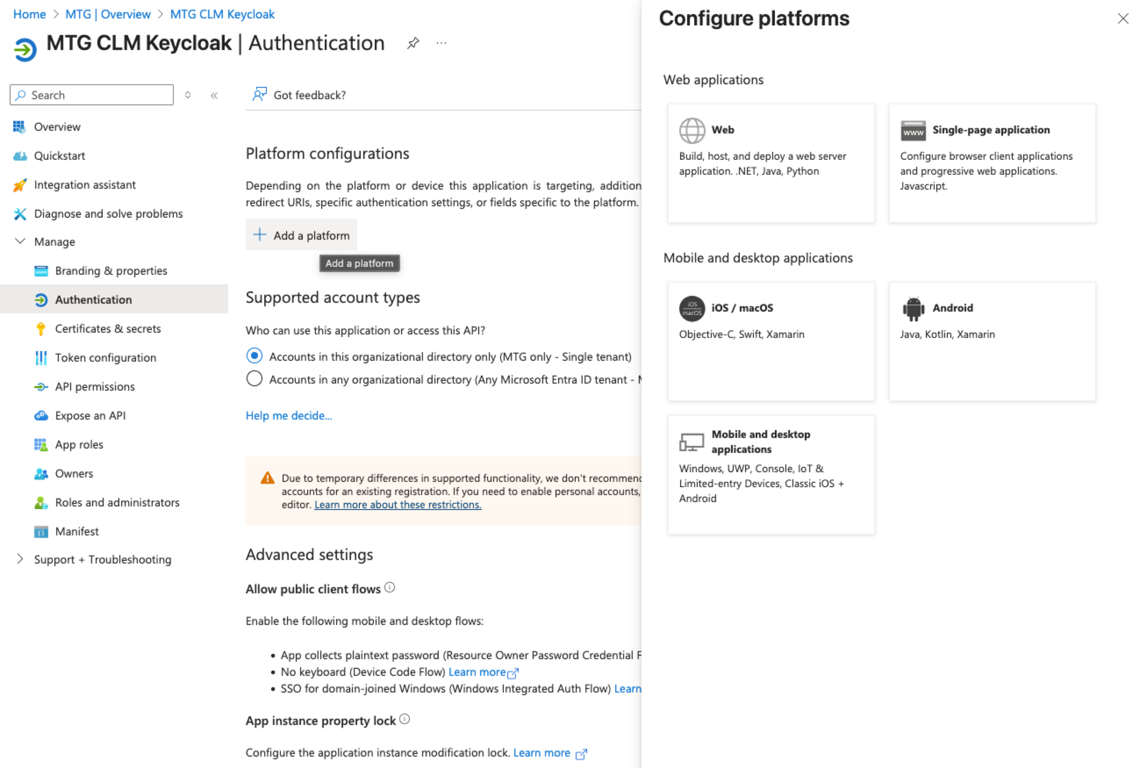
Task: Open Certificates & secrets page
Action: click(x=108, y=329)
